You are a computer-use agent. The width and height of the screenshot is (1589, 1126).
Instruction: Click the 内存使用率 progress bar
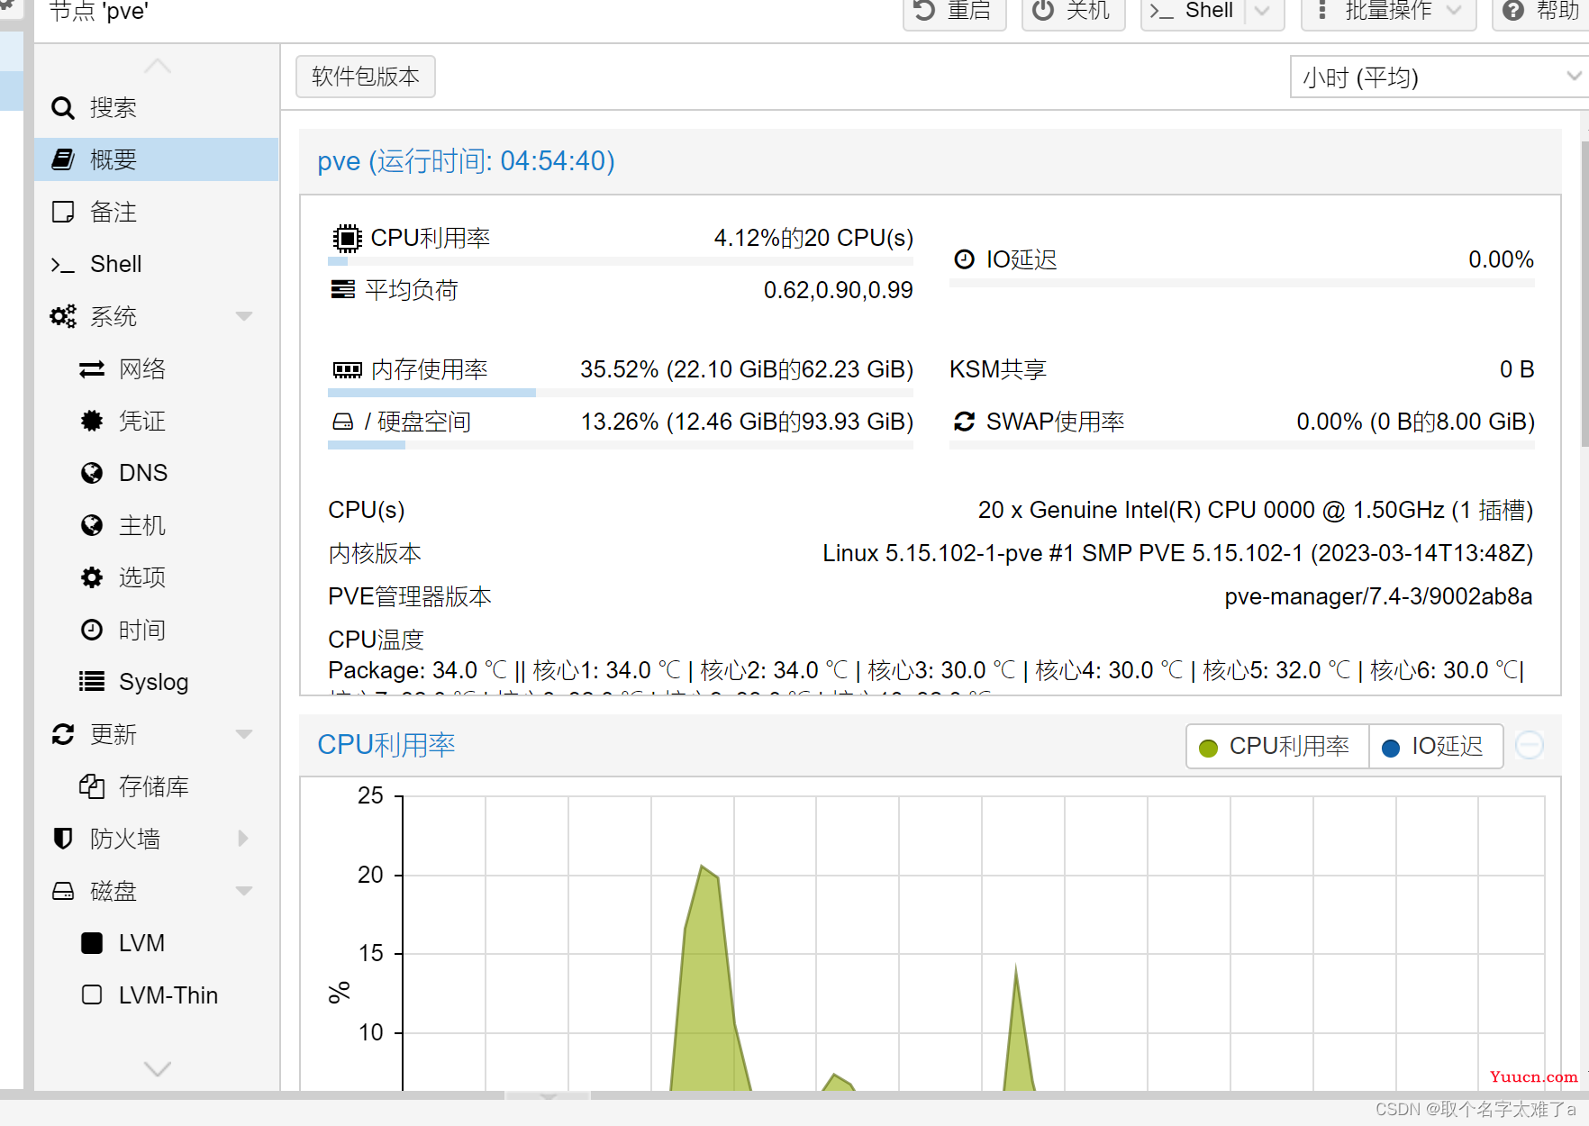(x=621, y=393)
